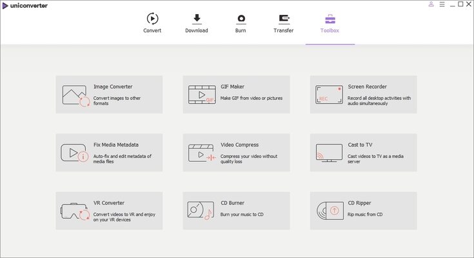This screenshot has width=474, height=258.
Task: Go to the Burn tab
Action: coord(241,23)
